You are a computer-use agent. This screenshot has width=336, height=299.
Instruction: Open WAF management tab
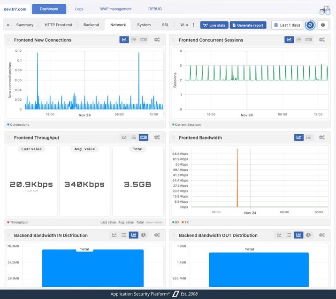tap(116, 9)
